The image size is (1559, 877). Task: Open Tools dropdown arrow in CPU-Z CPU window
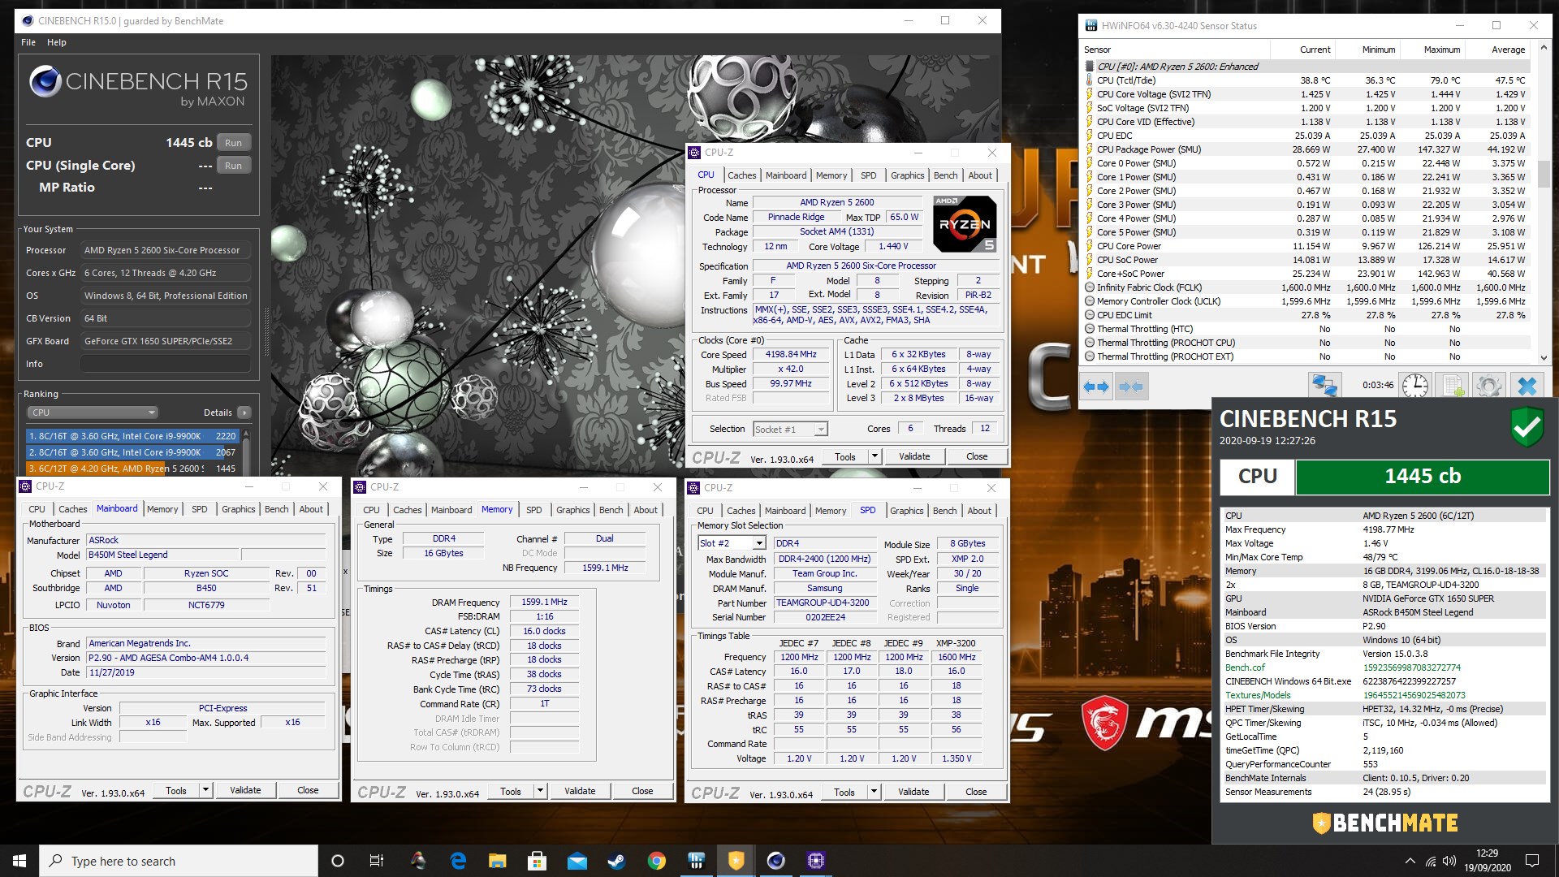point(875,456)
